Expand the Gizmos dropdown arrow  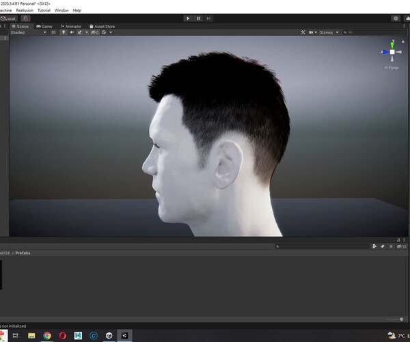point(338,32)
